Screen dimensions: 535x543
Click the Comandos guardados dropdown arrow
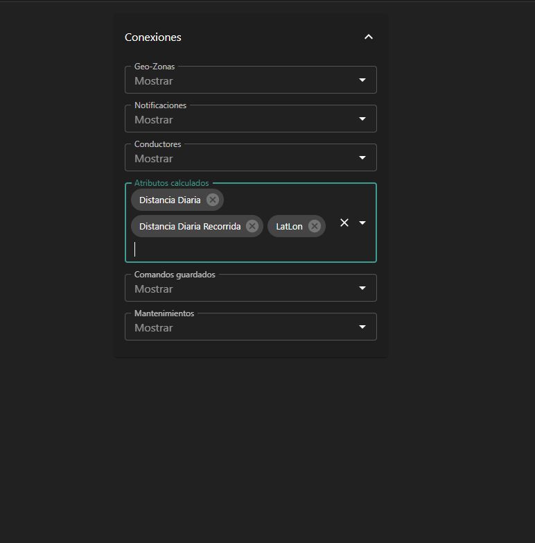pos(362,288)
